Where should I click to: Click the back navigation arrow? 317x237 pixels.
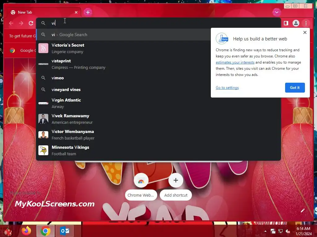click(x=11, y=23)
